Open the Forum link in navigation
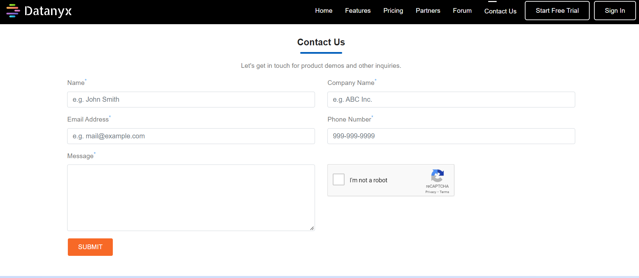 coord(462,11)
